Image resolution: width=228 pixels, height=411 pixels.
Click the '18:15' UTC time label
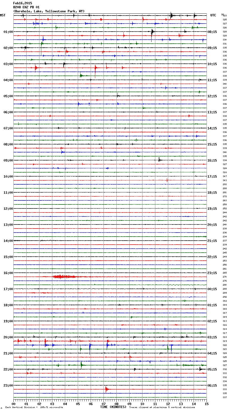pos(212,193)
